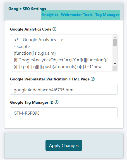Click the textarea scrollbar up arrow
The image size is (127, 160).
pos(115,37)
